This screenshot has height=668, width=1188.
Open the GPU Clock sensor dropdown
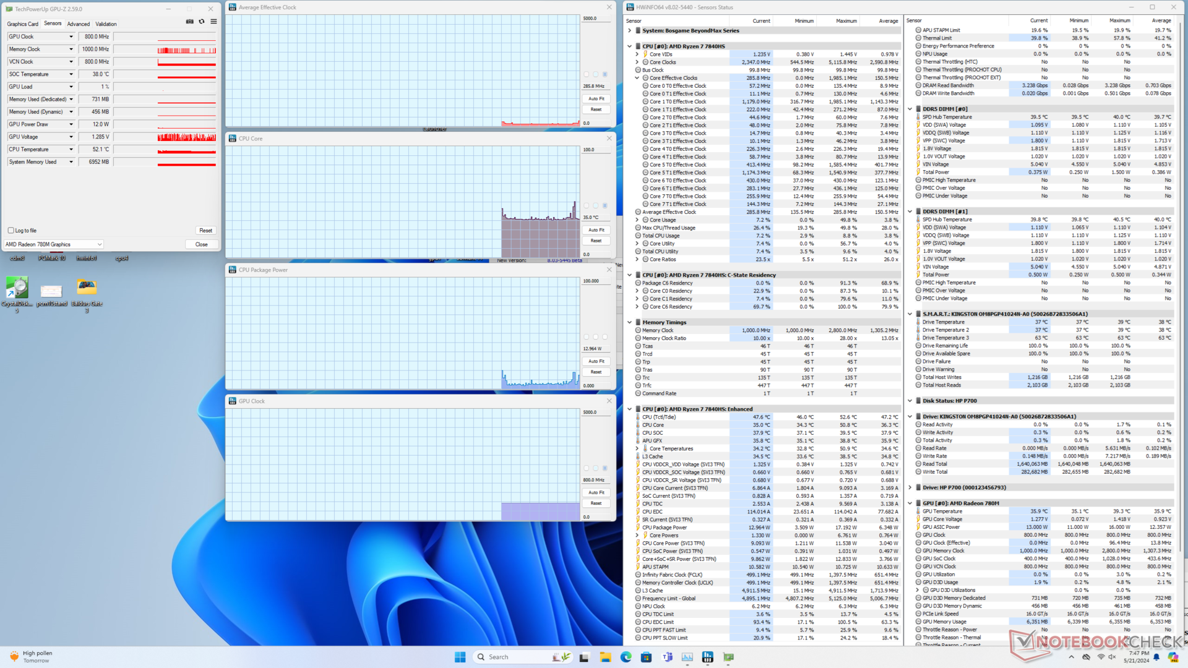click(x=71, y=36)
